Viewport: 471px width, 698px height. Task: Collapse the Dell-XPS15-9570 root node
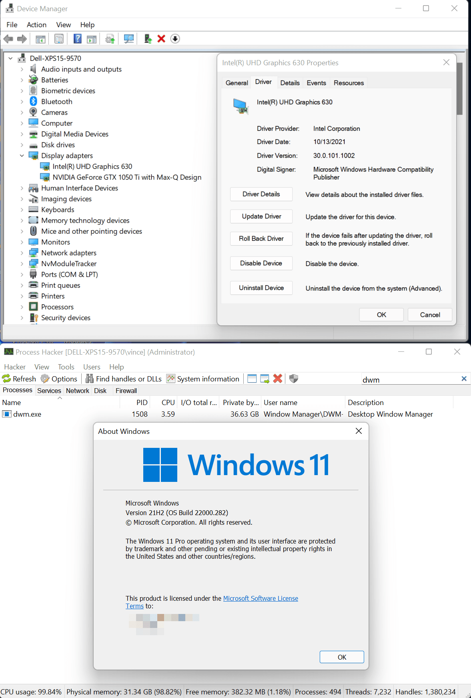coord(10,58)
